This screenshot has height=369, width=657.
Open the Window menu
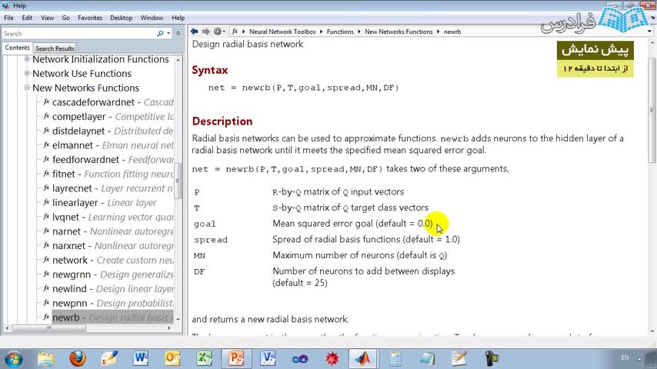click(x=152, y=18)
